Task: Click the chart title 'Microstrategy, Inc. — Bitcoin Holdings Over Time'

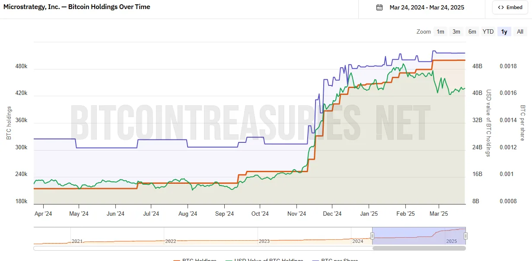Action: point(77,7)
